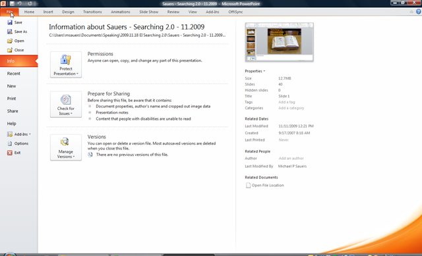
Task: Click the Options page icon
Action: [10, 143]
